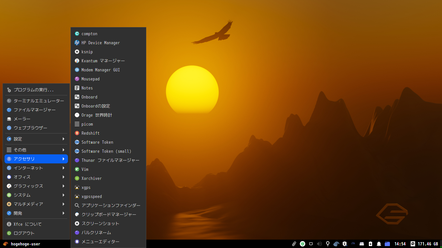Open アプリケーションファインダー
The height and width of the screenshot is (248, 442).
tap(108, 205)
